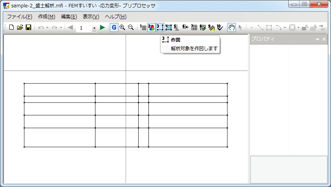Select the arc drawing tool
The height and width of the screenshot is (187, 331).
click(279, 28)
